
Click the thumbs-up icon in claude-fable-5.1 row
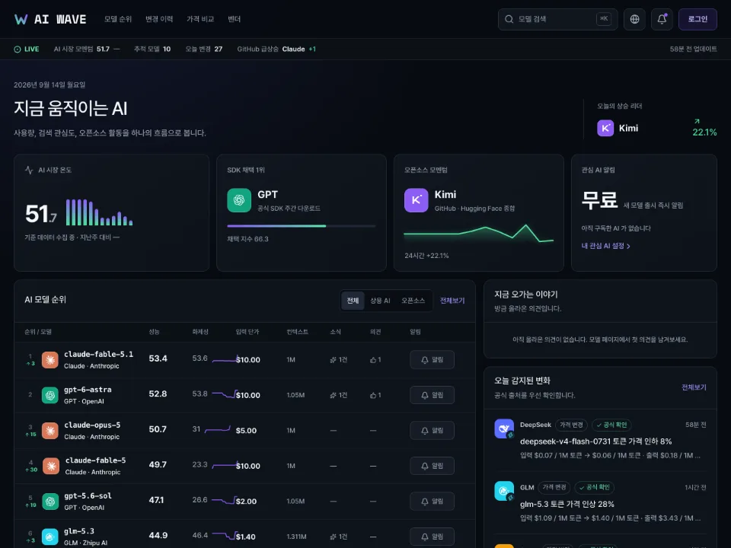373,360
